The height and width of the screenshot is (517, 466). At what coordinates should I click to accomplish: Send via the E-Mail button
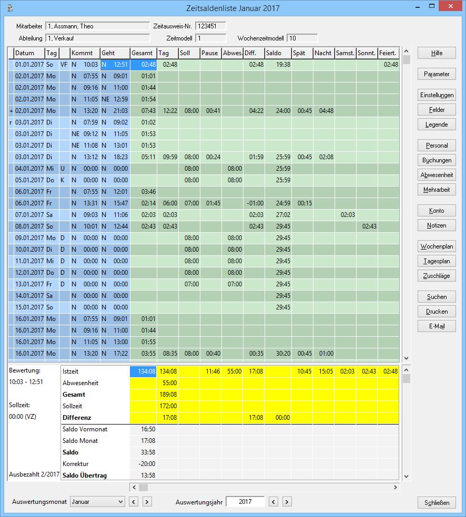[437, 326]
